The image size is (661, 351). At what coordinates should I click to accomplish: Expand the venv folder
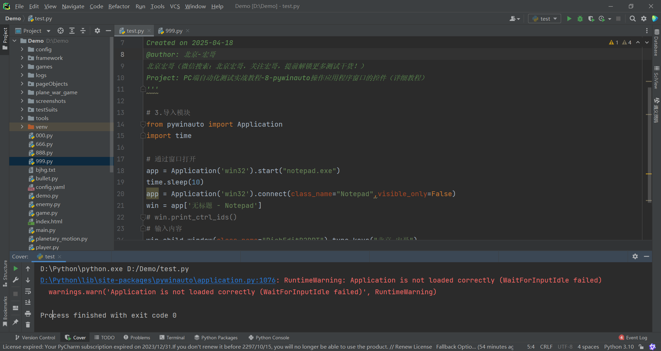pyautogui.click(x=22, y=127)
